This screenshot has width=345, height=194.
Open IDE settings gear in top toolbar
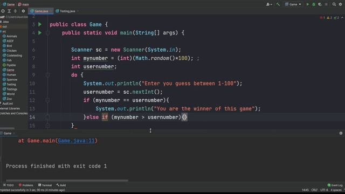click(x=340, y=4)
